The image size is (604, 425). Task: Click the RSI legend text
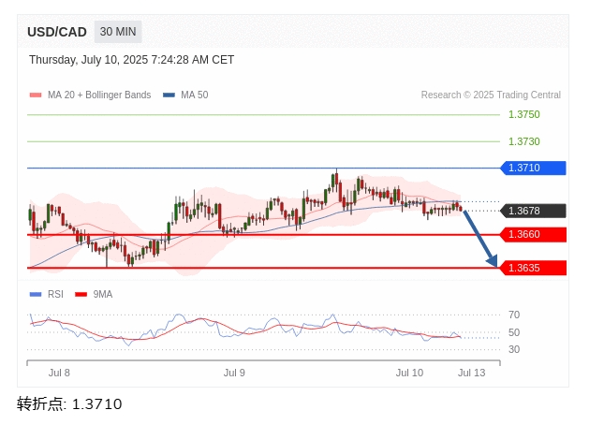55,295
